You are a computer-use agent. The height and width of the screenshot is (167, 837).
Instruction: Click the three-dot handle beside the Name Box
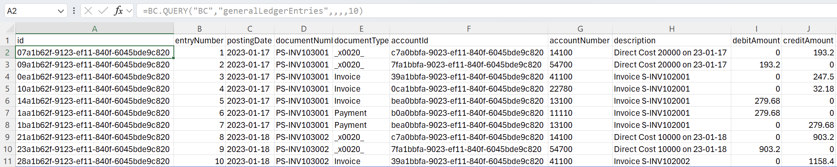74,11
